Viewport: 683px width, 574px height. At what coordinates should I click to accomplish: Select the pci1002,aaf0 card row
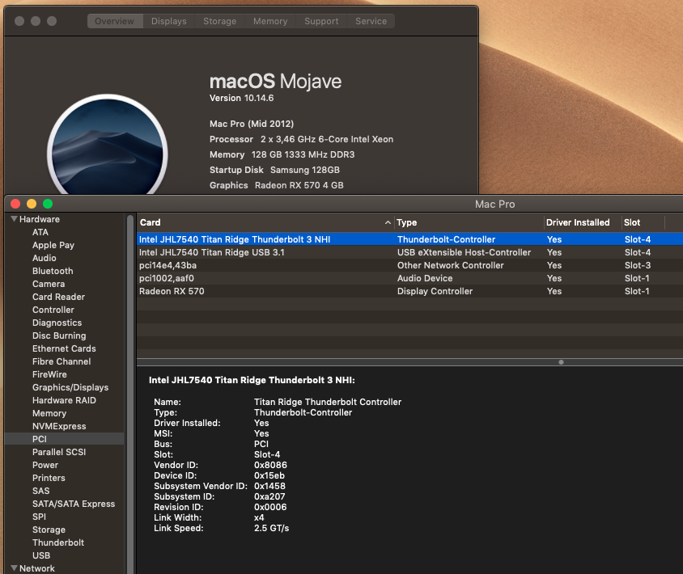pyautogui.click(x=410, y=278)
